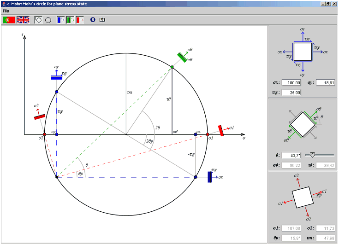Open the blue info icon
Viewport: 339px width, 244px height.
coord(93,20)
